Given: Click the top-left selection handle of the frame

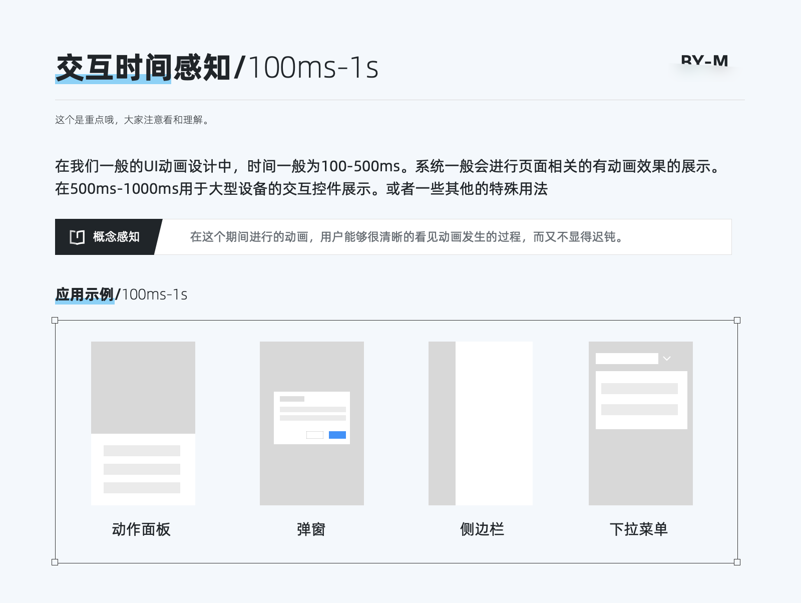Looking at the screenshot, I should 55,321.
